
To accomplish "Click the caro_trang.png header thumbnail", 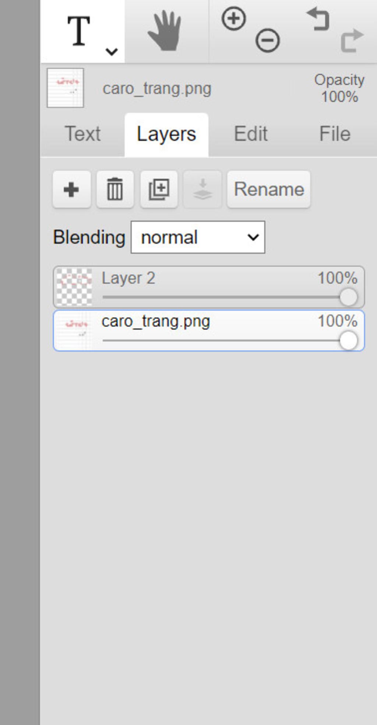I will pyautogui.click(x=65, y=88).
